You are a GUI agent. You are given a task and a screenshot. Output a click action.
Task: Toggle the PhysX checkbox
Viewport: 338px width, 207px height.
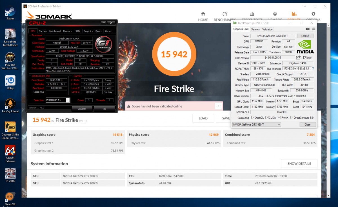279,118
